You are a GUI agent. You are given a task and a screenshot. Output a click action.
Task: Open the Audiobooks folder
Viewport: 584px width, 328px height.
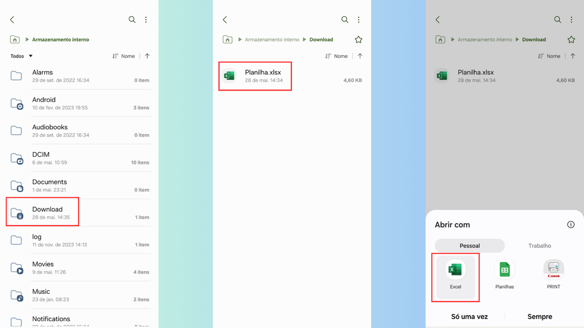point(79,131)
